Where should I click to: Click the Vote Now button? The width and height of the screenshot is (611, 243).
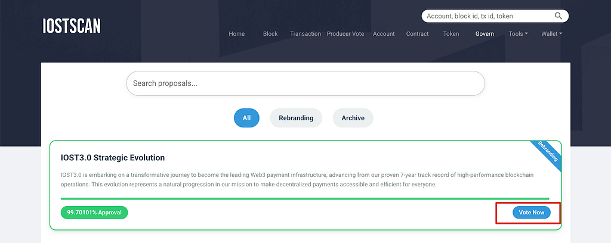(532, 213)
